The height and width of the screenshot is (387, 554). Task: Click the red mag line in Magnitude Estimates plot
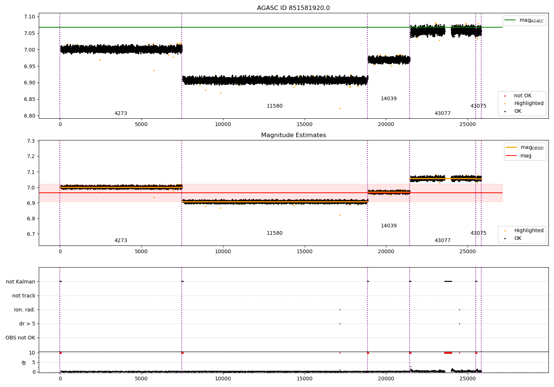[270, 193]
